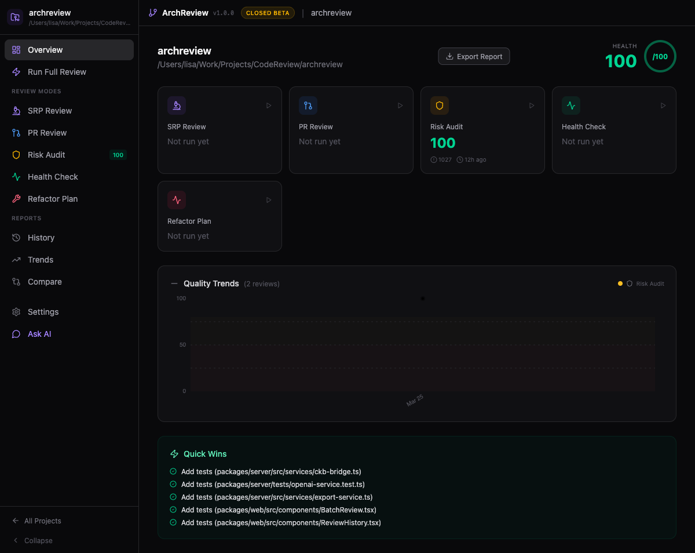
Task: Collapse the Quality Trends panel
Action: click(174, 283)
